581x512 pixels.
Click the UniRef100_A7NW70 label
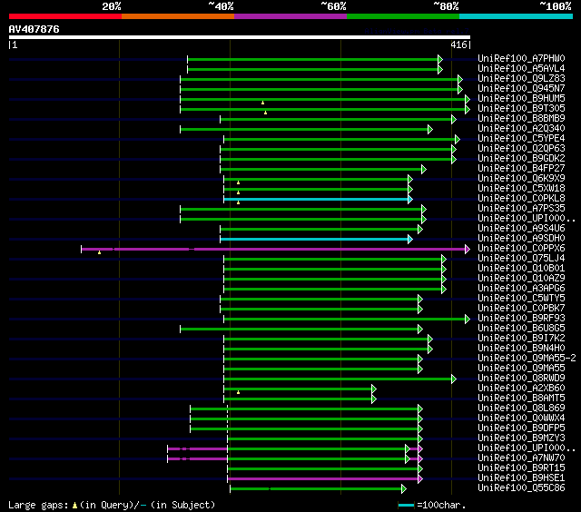pyautogui.click(x=521, y=458)
